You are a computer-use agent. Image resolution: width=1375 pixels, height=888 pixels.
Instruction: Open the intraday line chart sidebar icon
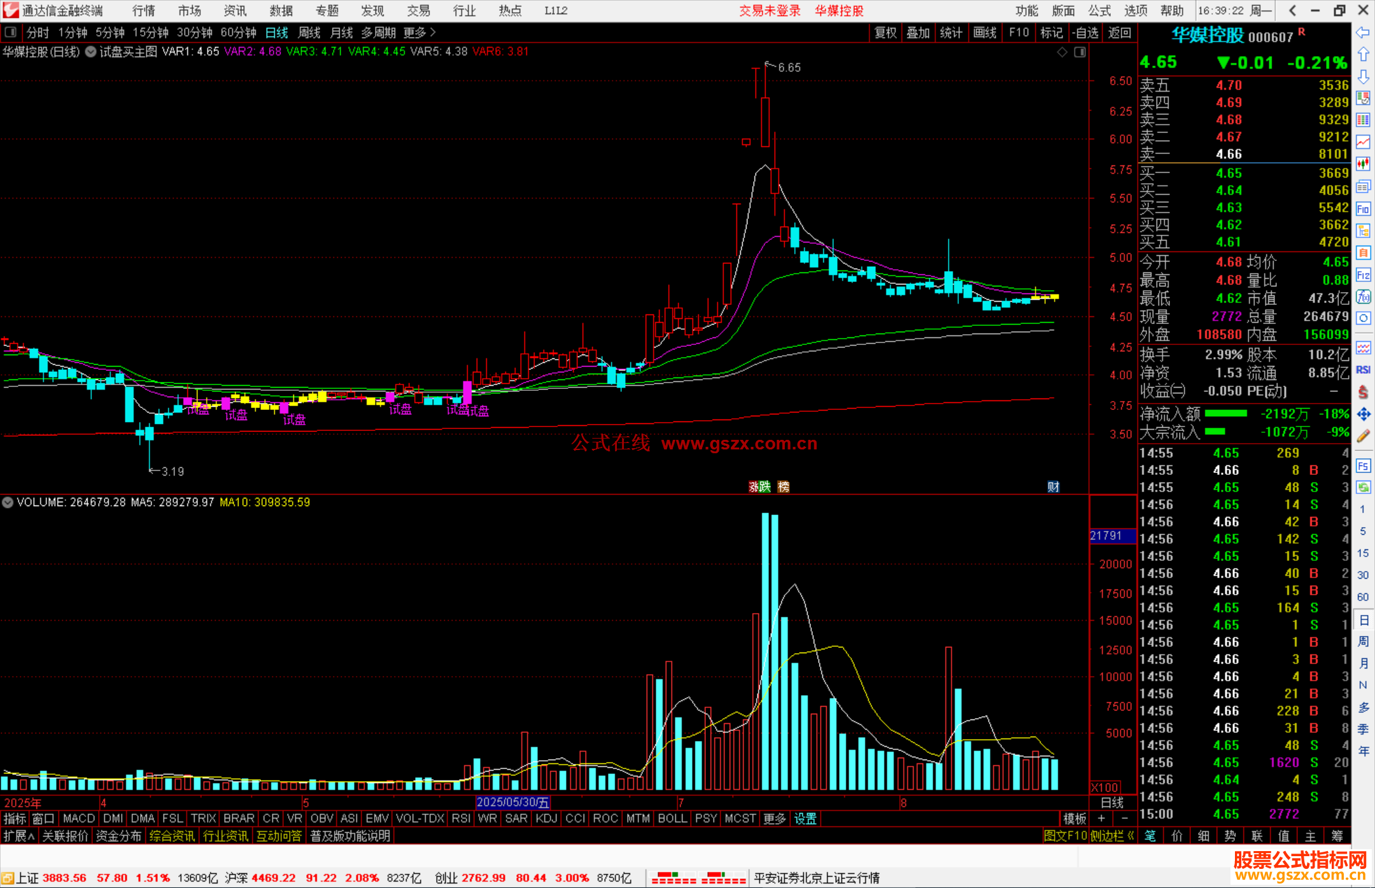(1363, 143)
